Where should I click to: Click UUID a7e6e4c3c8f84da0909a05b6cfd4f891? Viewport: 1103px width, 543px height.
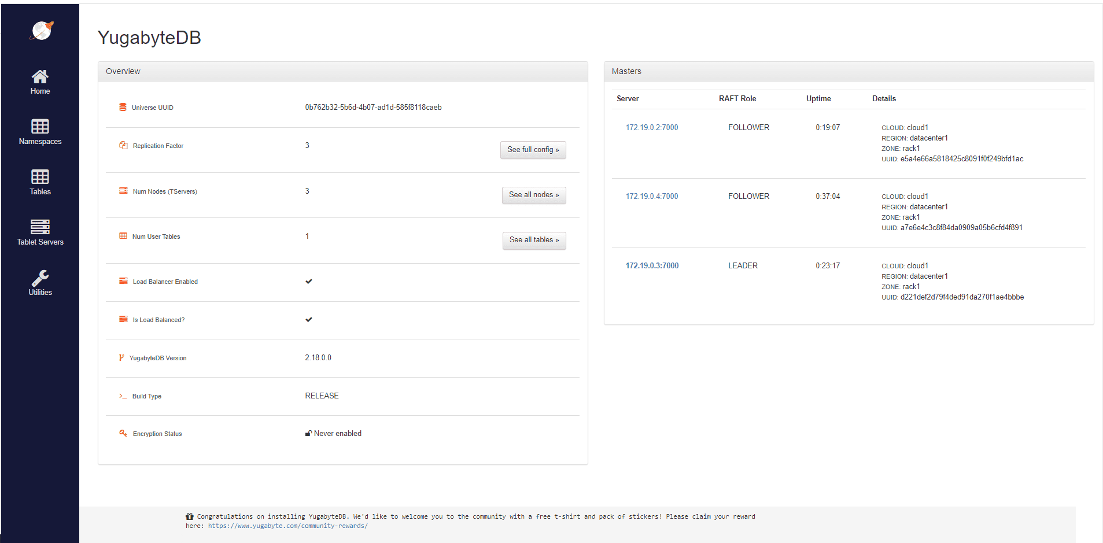[961, 227]
